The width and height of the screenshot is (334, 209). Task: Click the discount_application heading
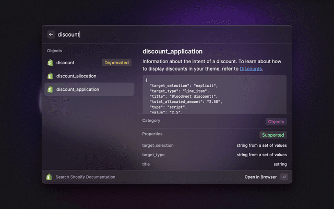point(172,51)
